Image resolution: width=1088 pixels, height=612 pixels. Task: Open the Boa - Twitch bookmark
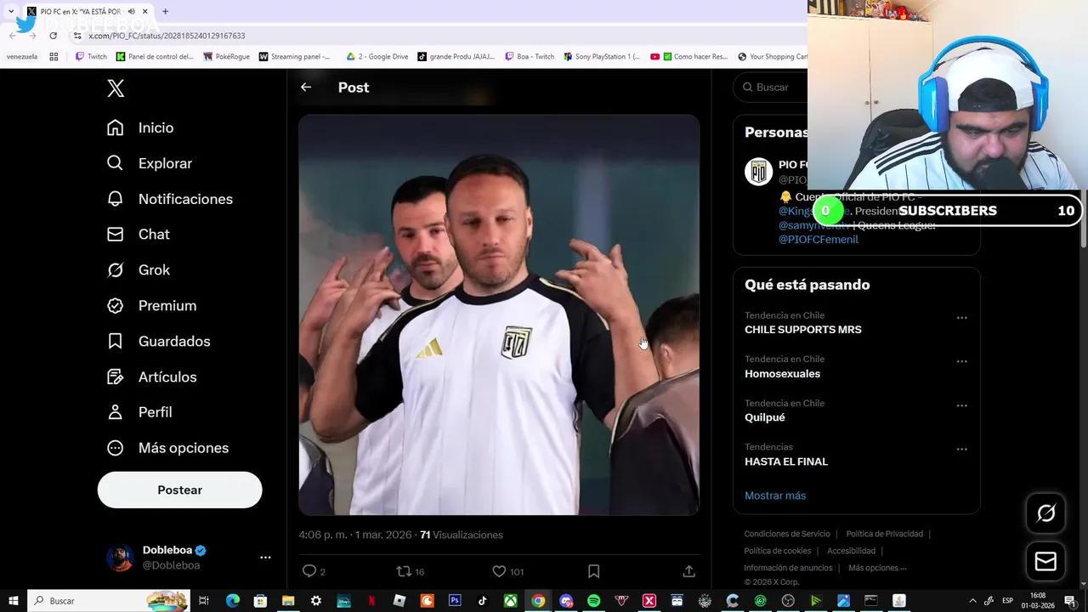[529, 57]
